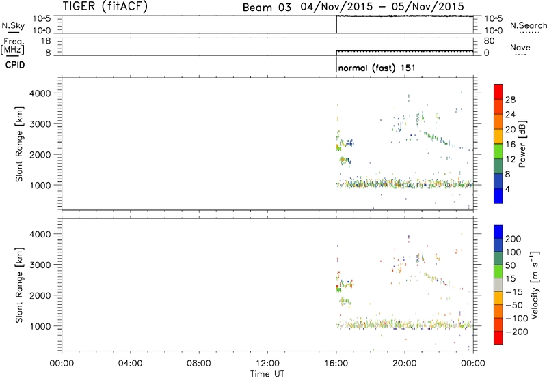This screenshot has height=378, width=547.
Task: Pick the red segment of power color bar
Action: (498, 92)
